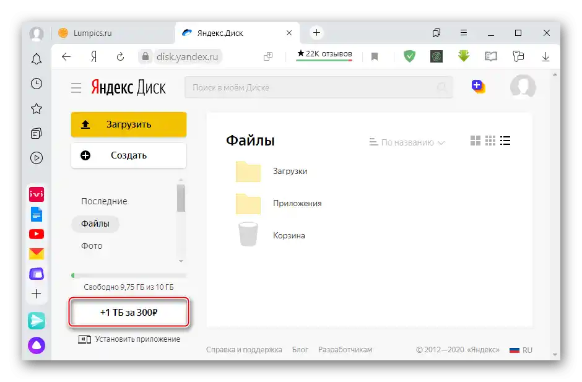Screen dimensions: 582x382
Task: Open Yandex Disk hamburger menu
Action: coord(76,88)
